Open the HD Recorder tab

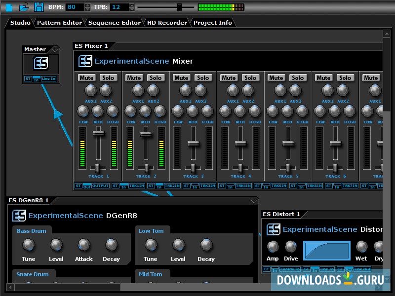click(167, 23)
